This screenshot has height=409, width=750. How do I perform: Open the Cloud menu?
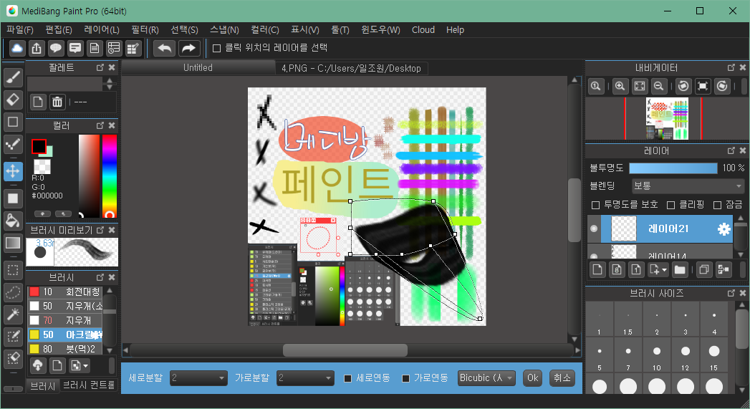[423, 29]
